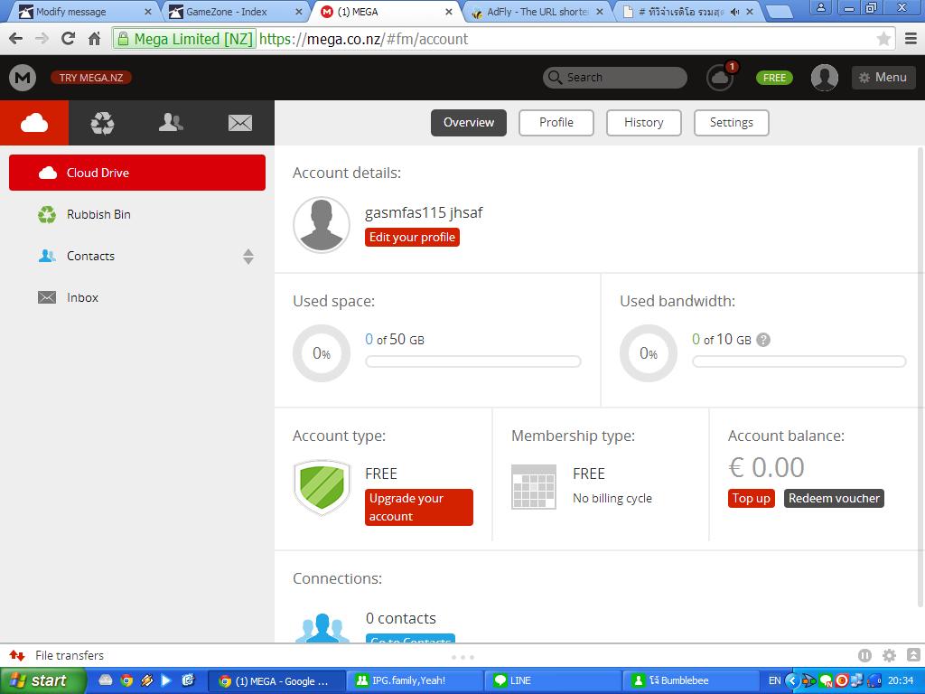Screen dimensions: 925x694
Task: Open LINE from the taskbar
Action: tap(553, 680)
